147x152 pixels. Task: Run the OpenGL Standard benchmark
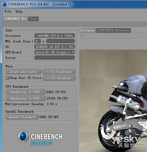pyautogui.click(x=22, y=117)
